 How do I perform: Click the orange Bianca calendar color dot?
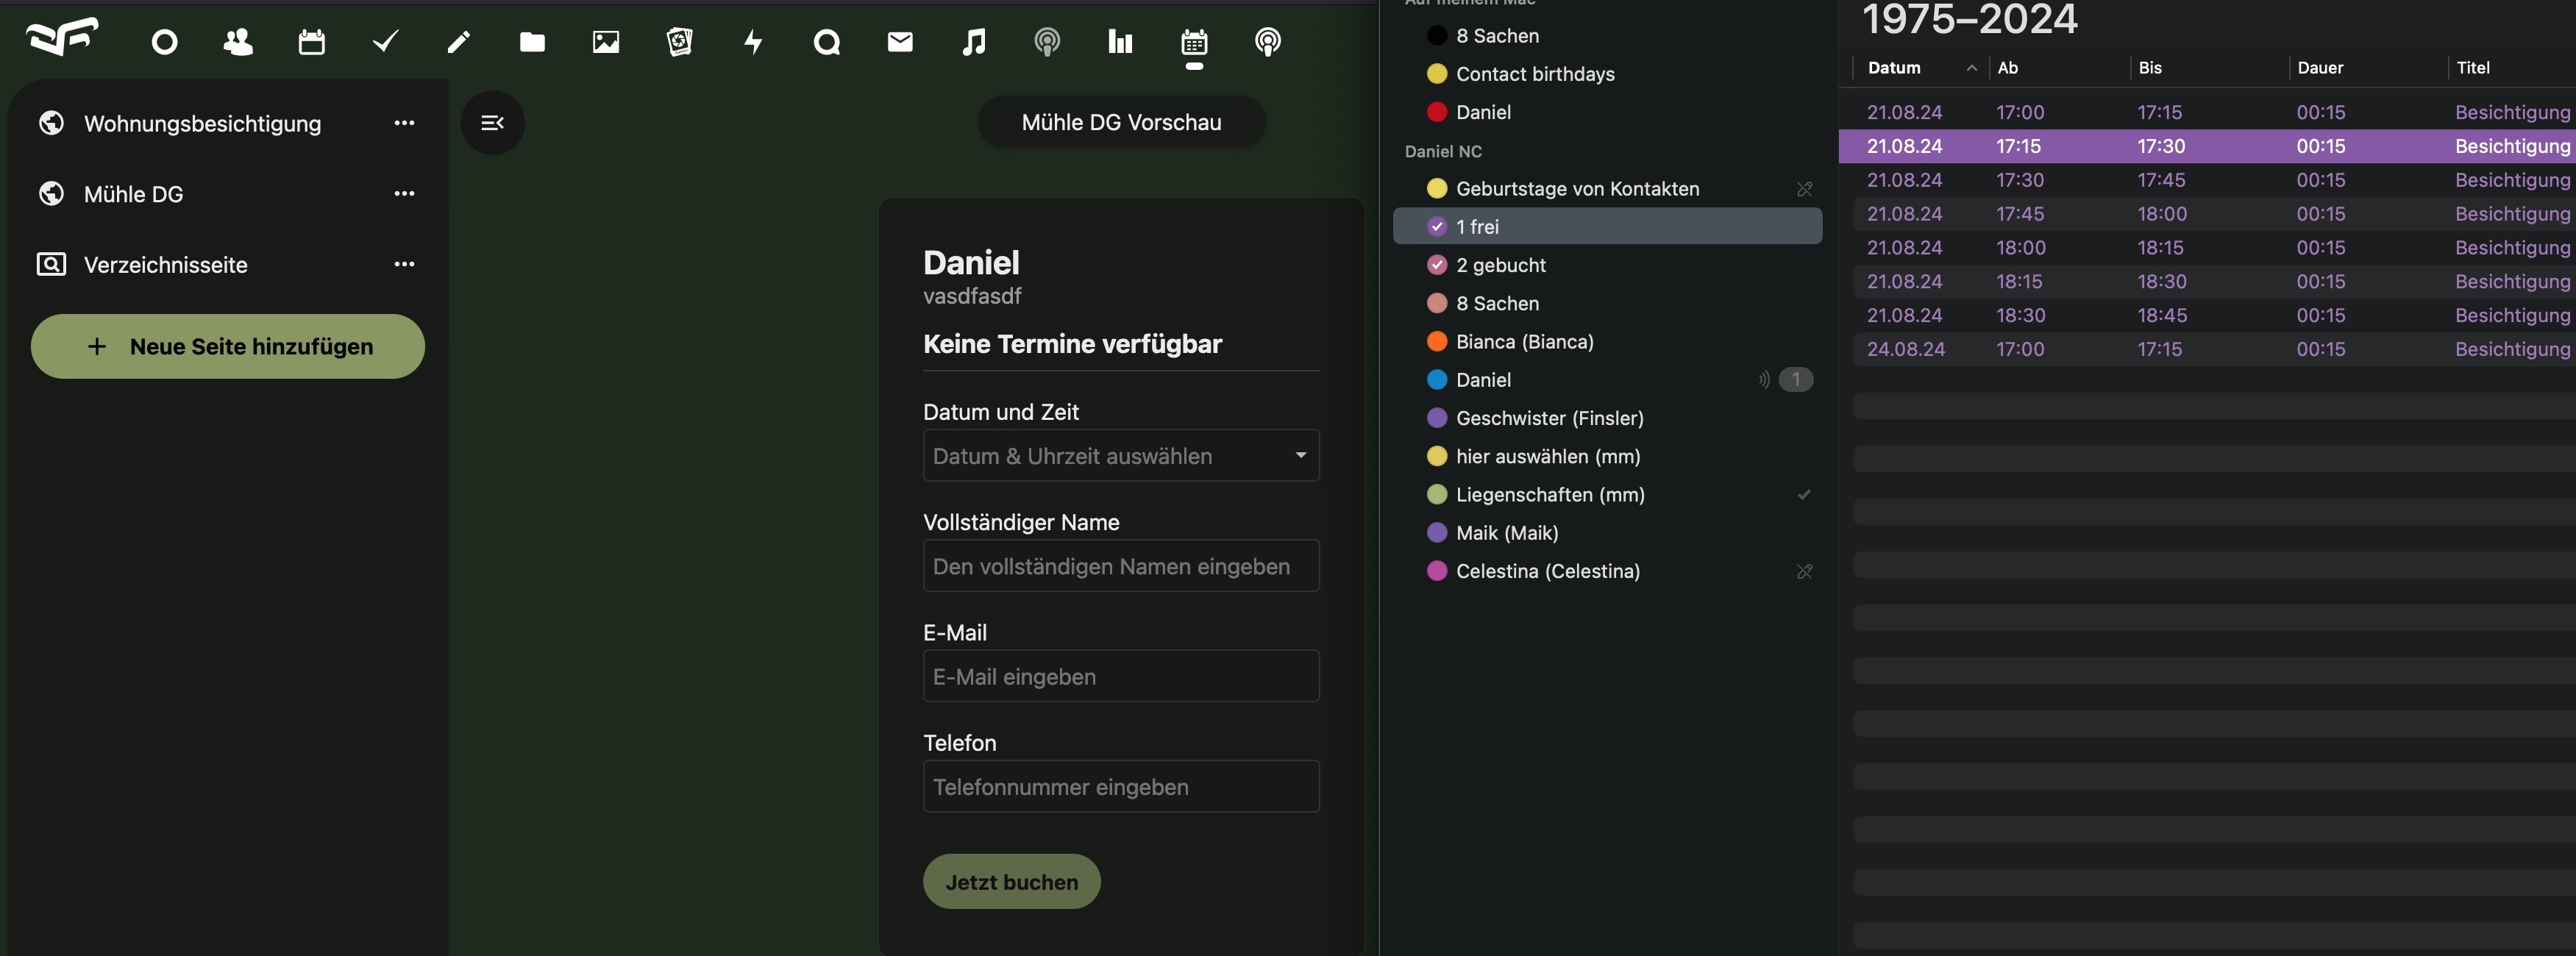[1437, 342]
